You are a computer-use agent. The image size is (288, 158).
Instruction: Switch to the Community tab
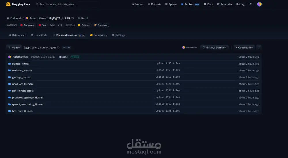(x=98, y=35)
